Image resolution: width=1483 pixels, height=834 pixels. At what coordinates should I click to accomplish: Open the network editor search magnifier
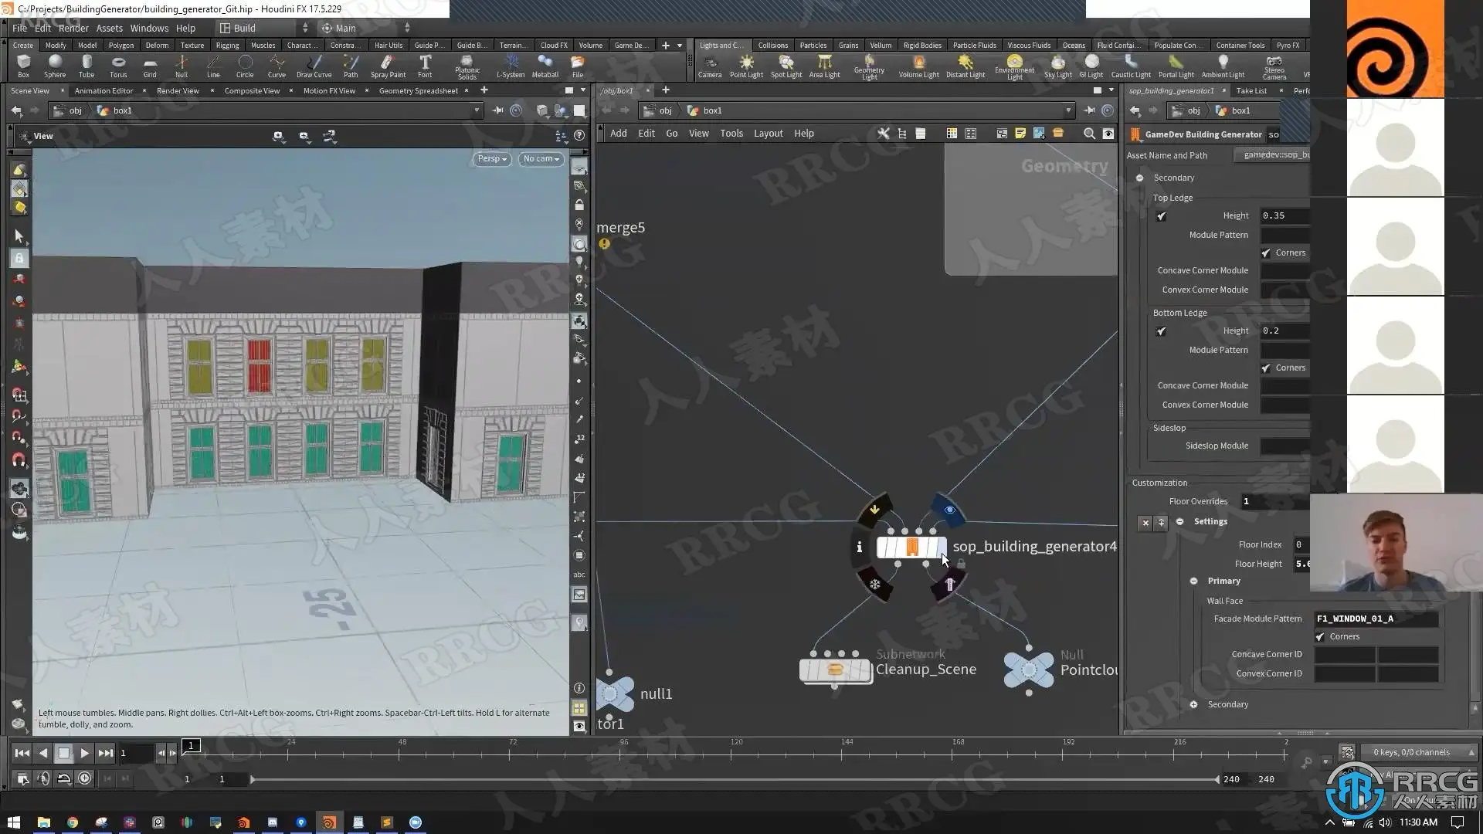pos(1089,134)
